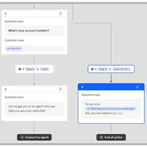The width and height of the screenshot is (147, 147).
Task: Click the Internet, Pho value chip
Action: (x=121, y=69)
